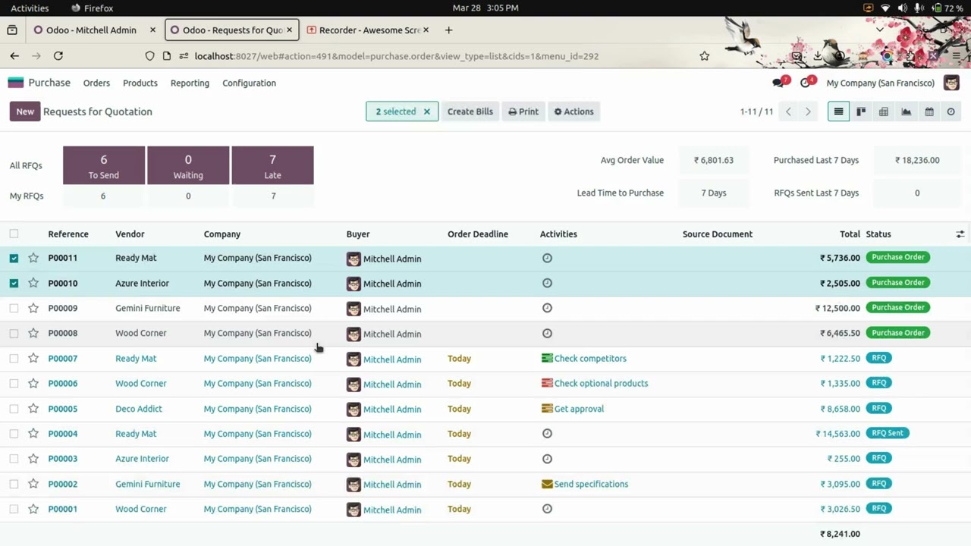Click the activity clock for P00011
971x546 pixels.
tap(547, 258)
